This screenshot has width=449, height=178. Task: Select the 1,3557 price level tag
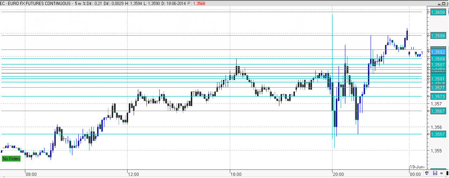click(438, 134)
